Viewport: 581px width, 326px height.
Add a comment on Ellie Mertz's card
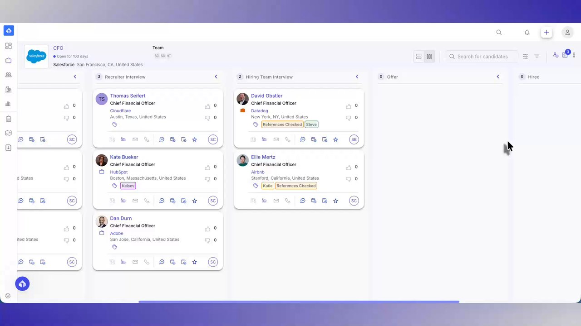click(303, 201)
